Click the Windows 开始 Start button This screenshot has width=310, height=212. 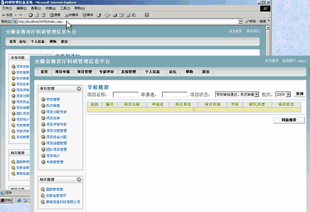click(x=6, y=200)
